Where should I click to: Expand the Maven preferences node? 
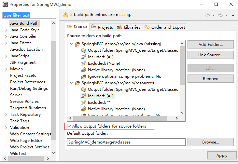pos(6,69)
